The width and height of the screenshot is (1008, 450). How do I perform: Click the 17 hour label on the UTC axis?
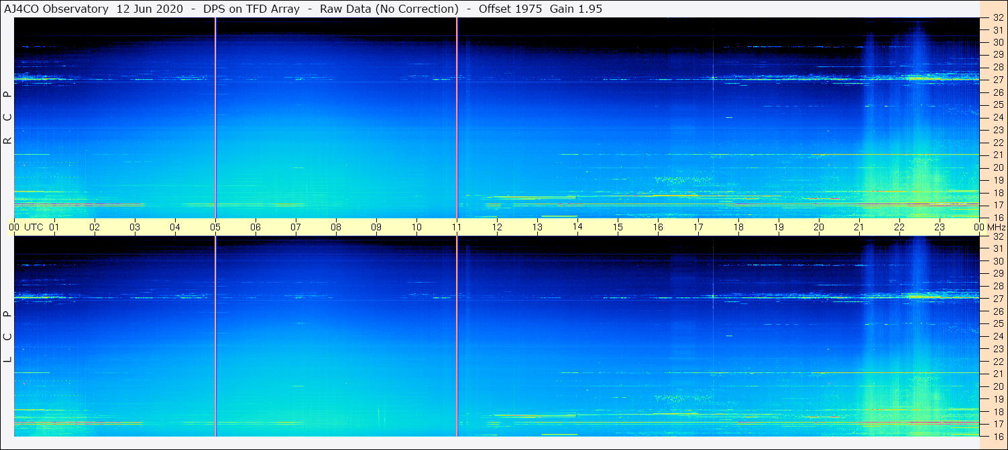698,228
